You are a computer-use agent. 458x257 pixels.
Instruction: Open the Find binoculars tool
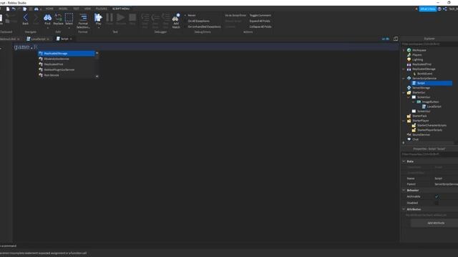pos(47,19)
